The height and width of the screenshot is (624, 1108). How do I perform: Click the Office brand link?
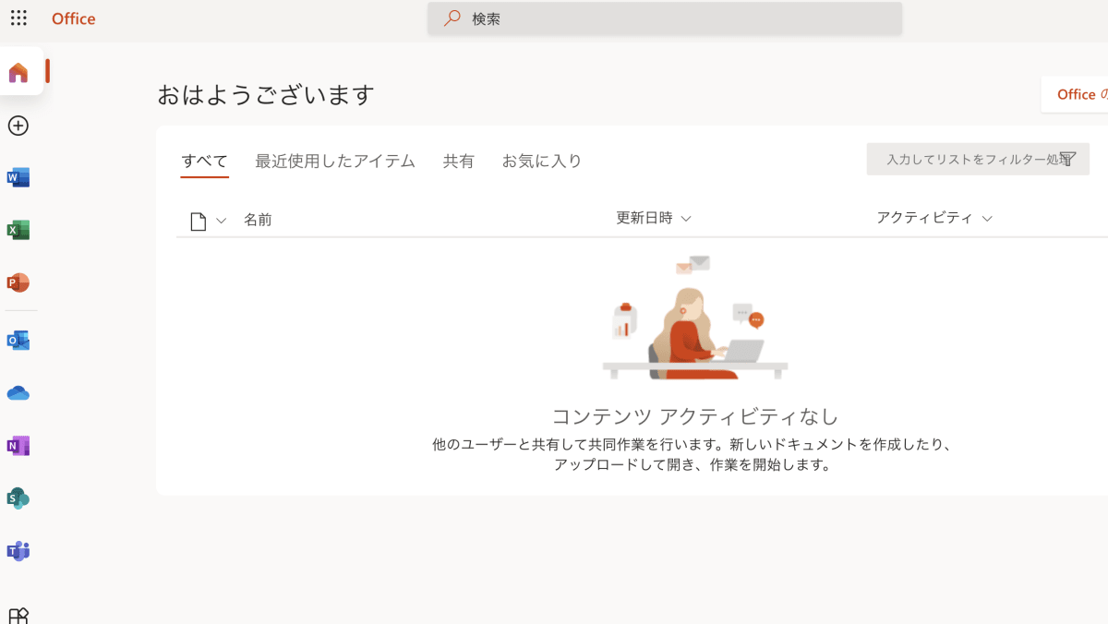pyautogui.click(x=73, y=18)
